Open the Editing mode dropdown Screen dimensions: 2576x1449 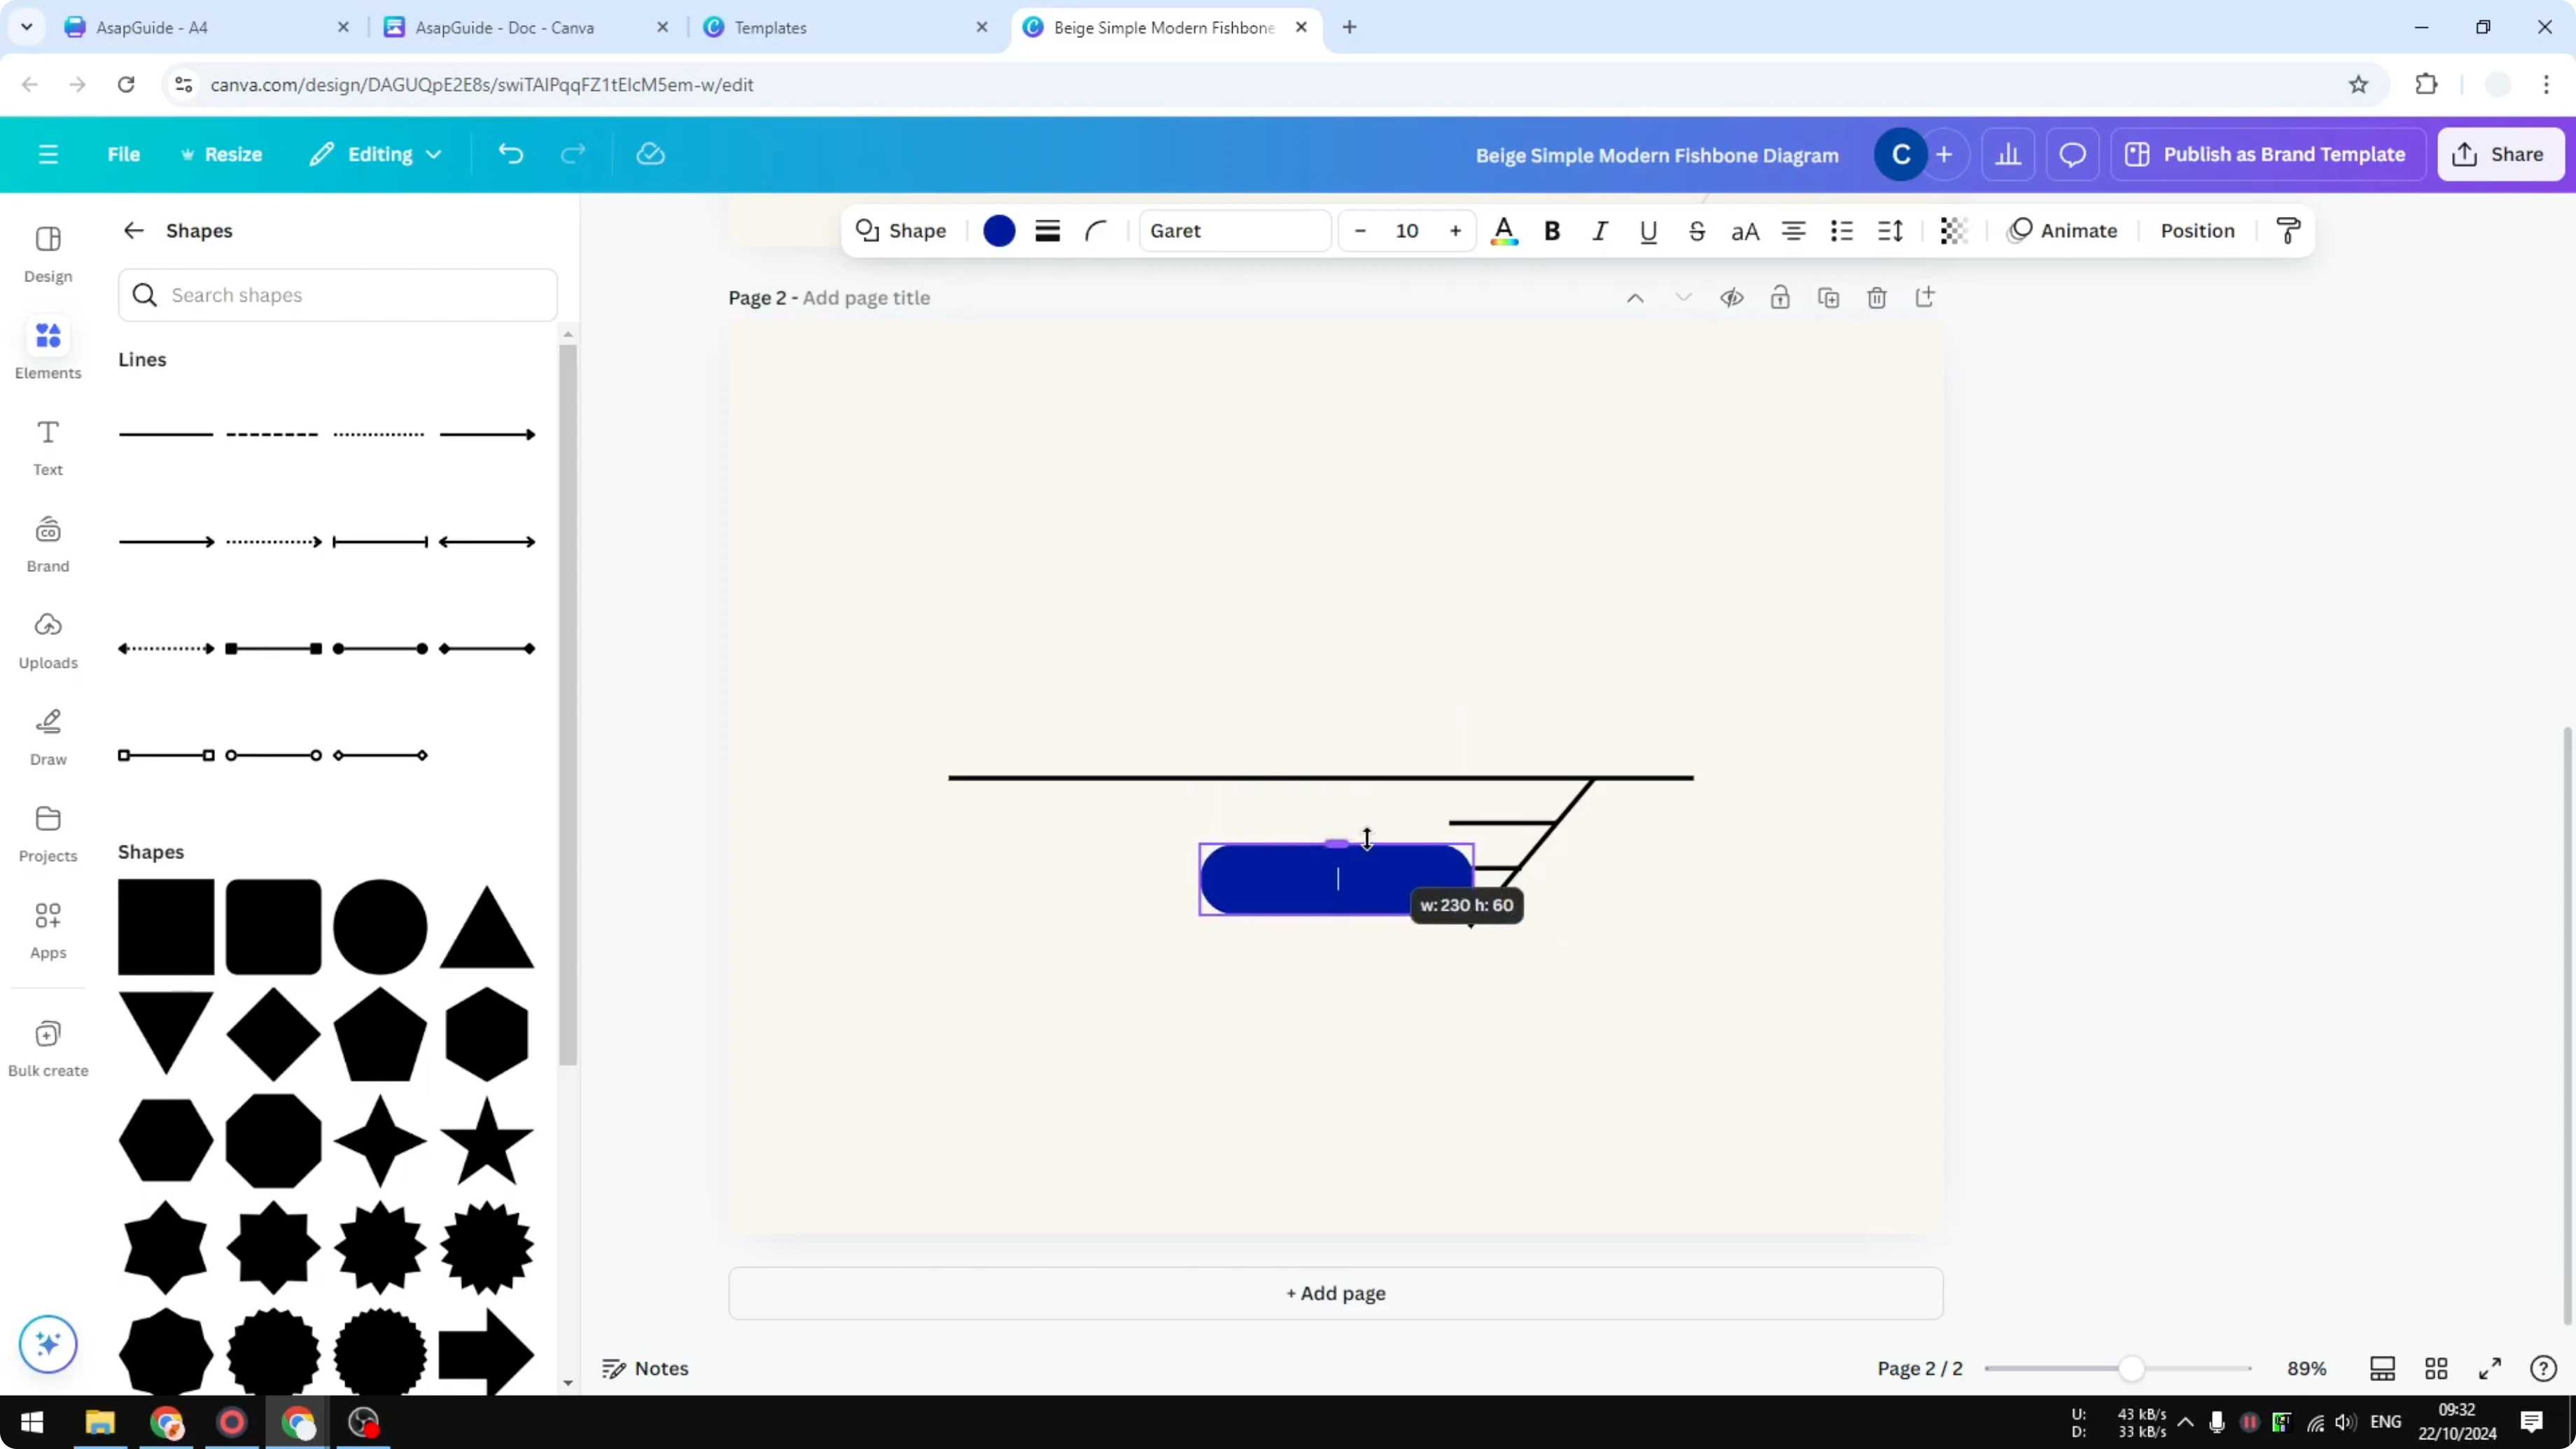(375, 154)
